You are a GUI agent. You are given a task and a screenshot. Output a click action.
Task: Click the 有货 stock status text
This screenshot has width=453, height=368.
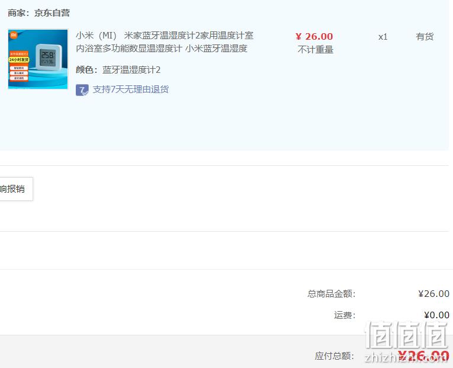tap(425, 36)
